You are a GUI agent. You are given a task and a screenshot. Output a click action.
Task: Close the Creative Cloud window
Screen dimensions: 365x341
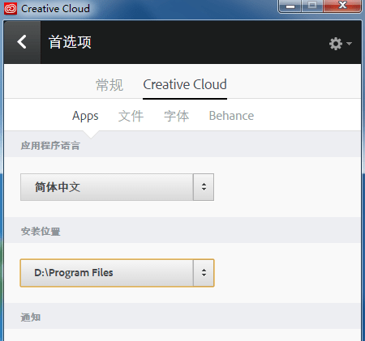click(342, 6)
